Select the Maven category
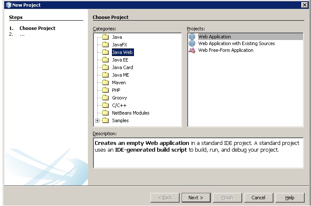Viewport: 311px width, 206px height. point(119,83)
